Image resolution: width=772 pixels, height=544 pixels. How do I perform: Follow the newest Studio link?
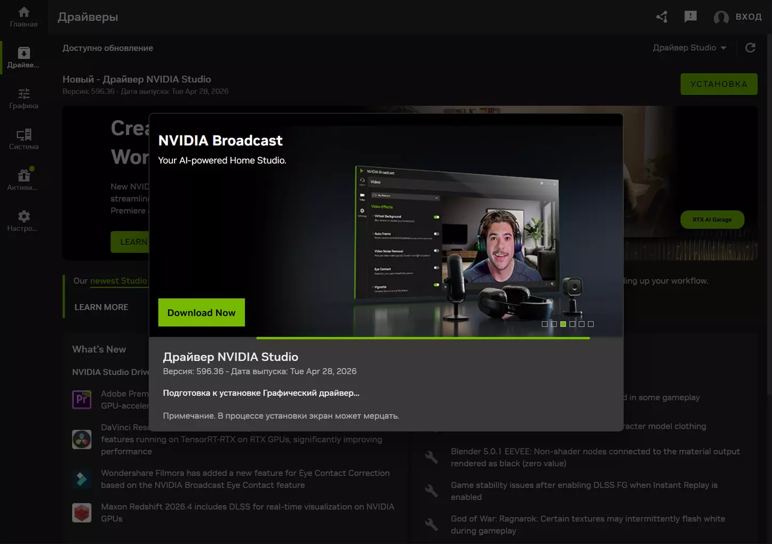(x=118, y=281)
